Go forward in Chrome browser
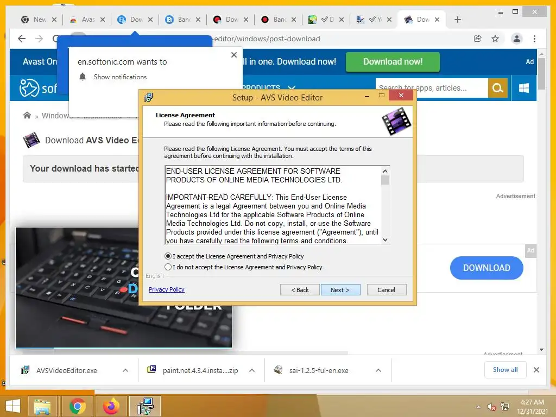This screenshot has height=417, width=556. 39,39
